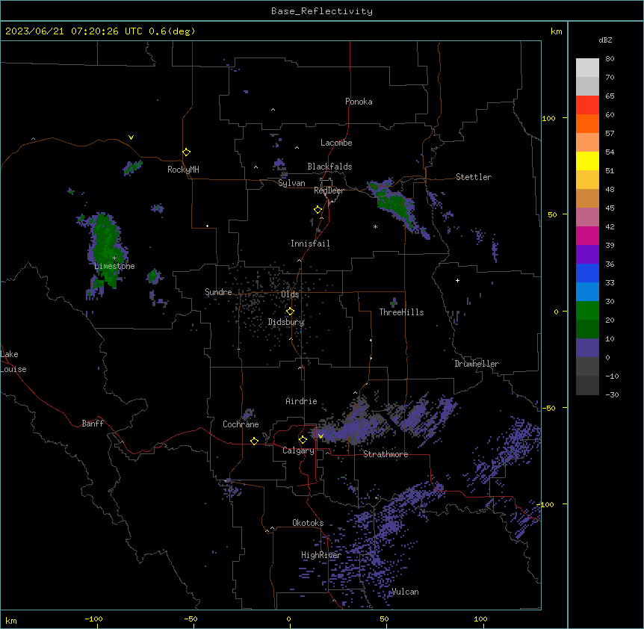
Task: Click the Strathmore label
Action: pyautogui.click(x=386, y=454)
